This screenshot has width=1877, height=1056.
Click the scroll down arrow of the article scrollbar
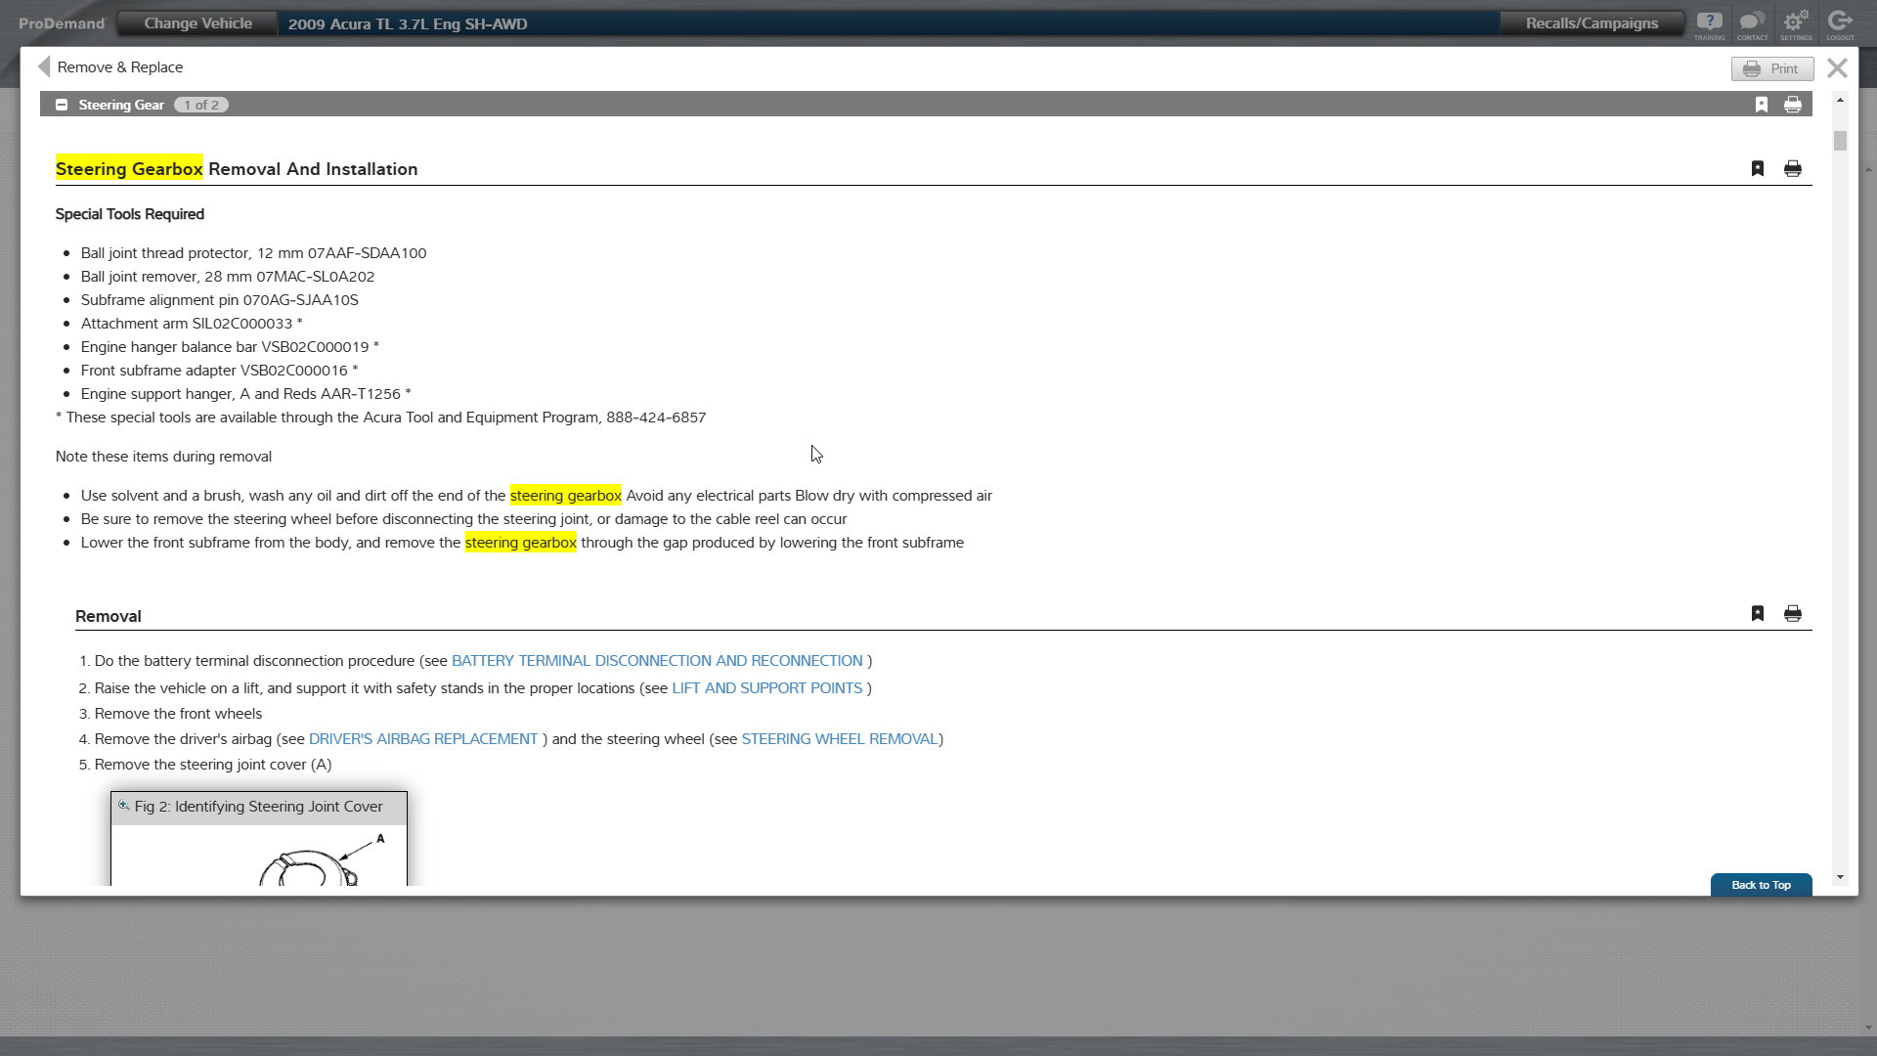tap(1841, 877)
